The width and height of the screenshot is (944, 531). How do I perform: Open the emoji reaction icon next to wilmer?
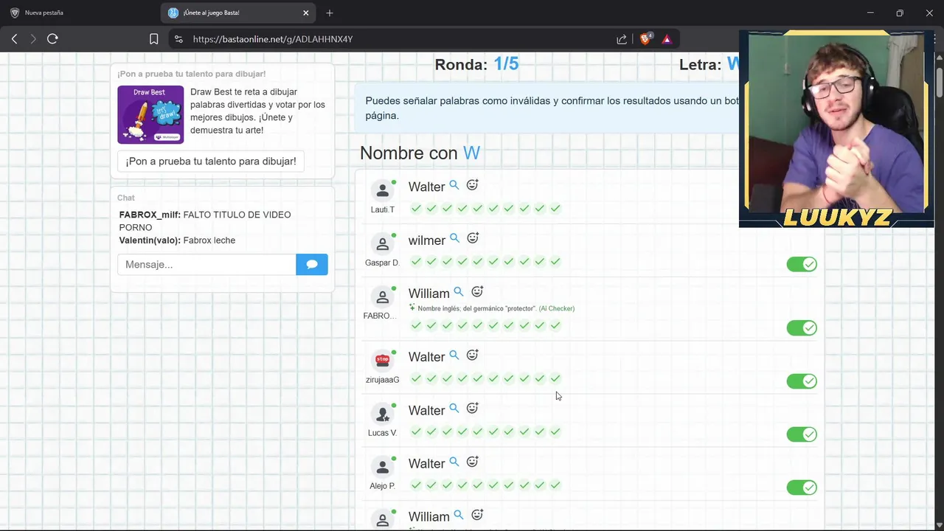(x=473, y=238)
